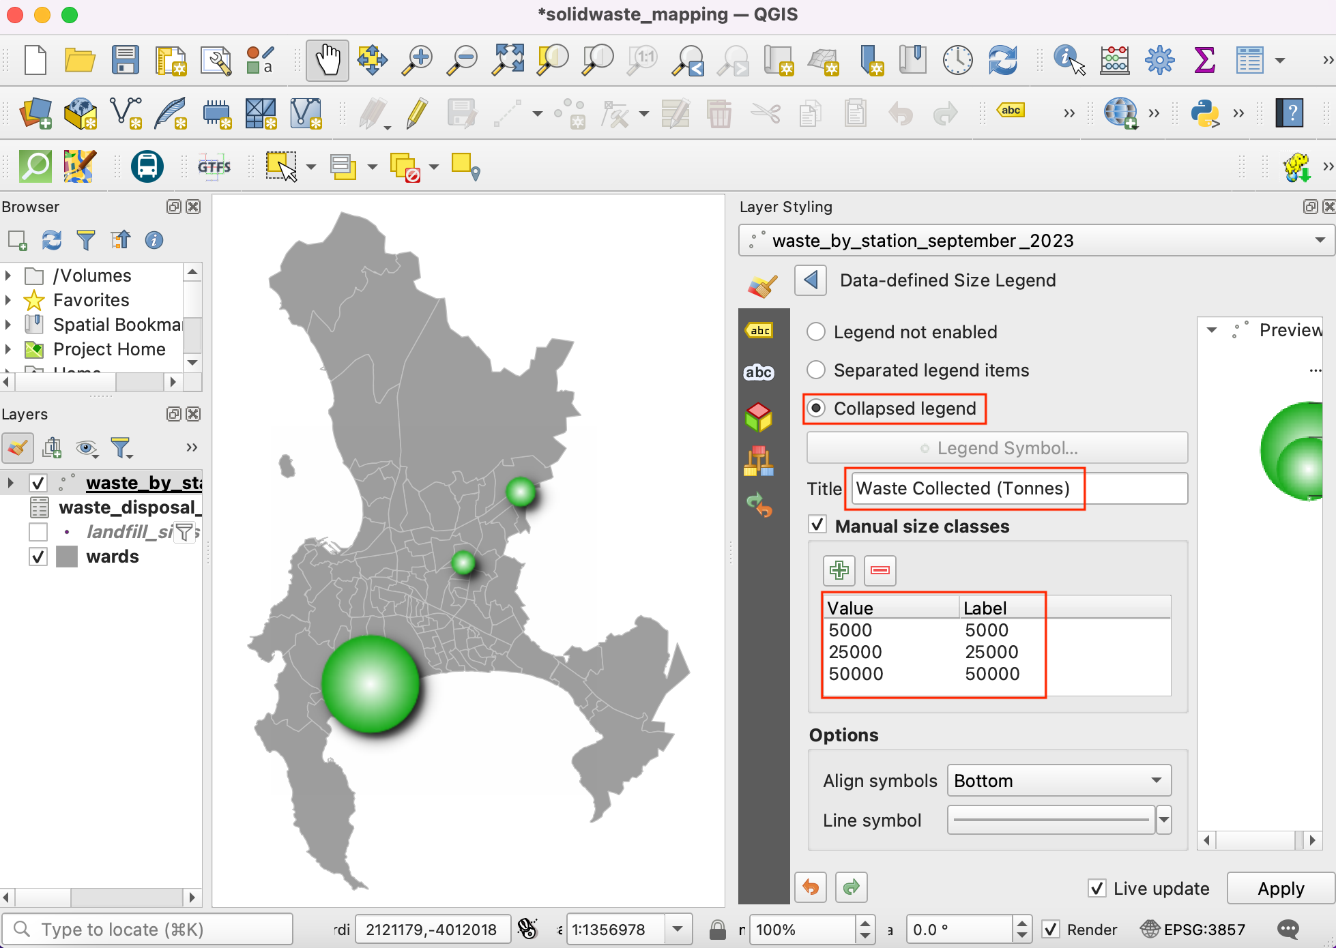
Task: Open the layer selector waste_by_station dropdown
Action: click(1036, 241)
